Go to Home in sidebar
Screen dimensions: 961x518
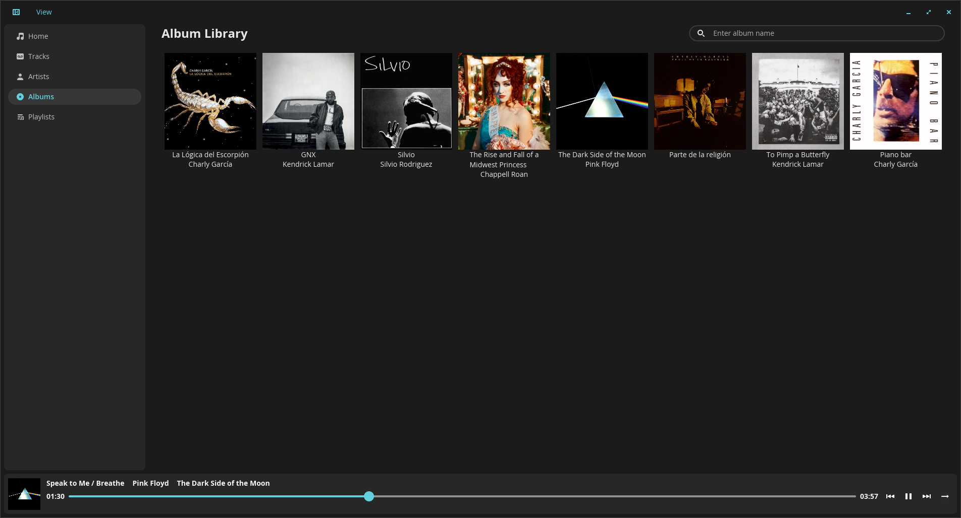pos(75,36)
